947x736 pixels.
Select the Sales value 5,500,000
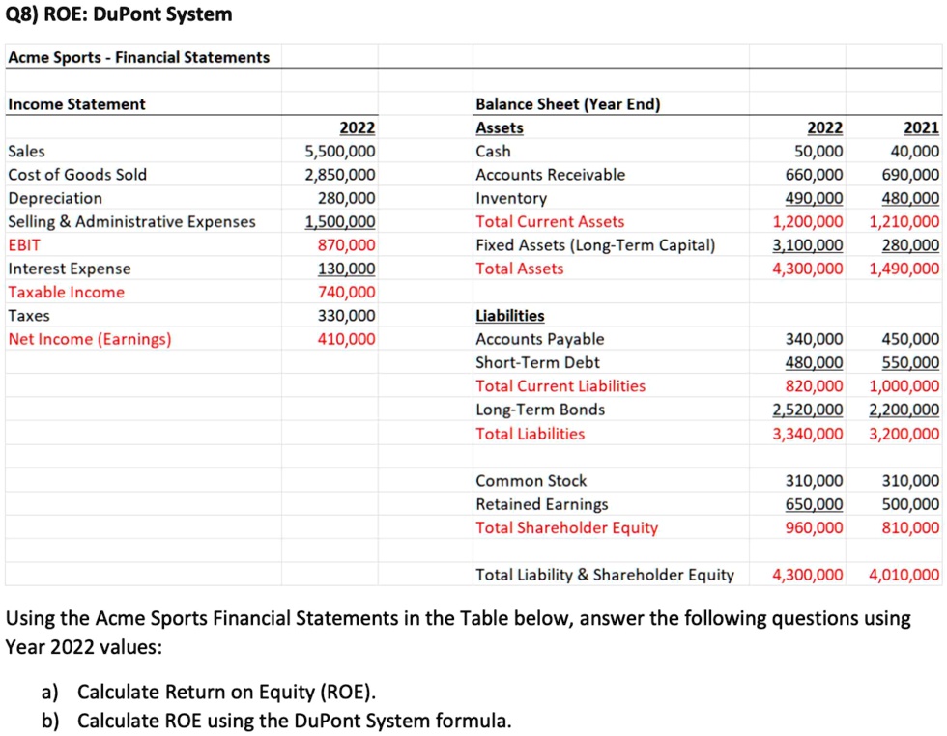(x=340, y=151)
